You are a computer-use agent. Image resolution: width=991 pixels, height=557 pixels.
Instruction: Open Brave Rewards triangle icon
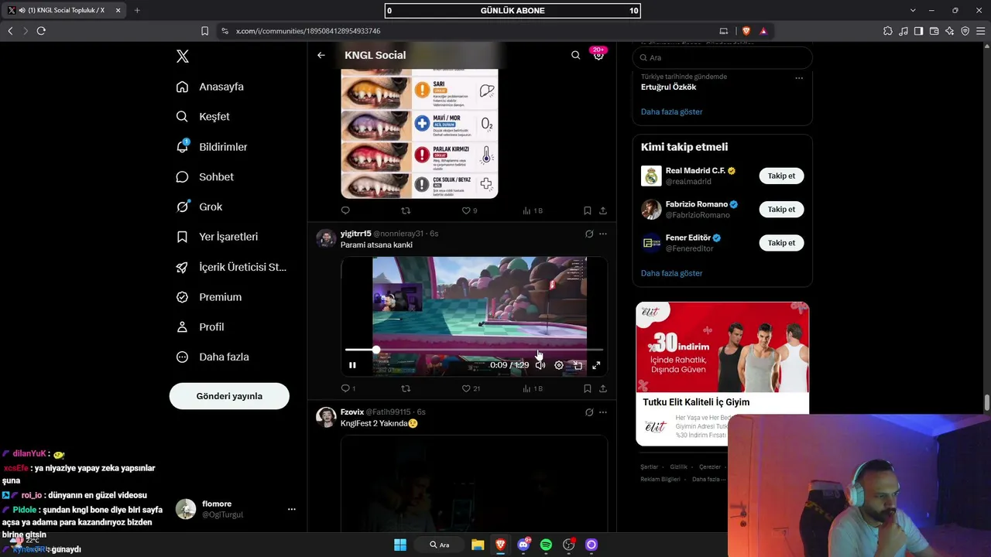coord(763,31)
